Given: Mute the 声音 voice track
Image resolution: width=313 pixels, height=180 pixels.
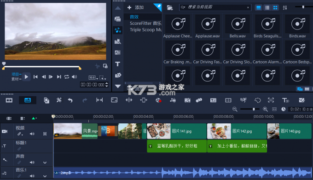Looking at the screenshot, I should pos(32,163).
